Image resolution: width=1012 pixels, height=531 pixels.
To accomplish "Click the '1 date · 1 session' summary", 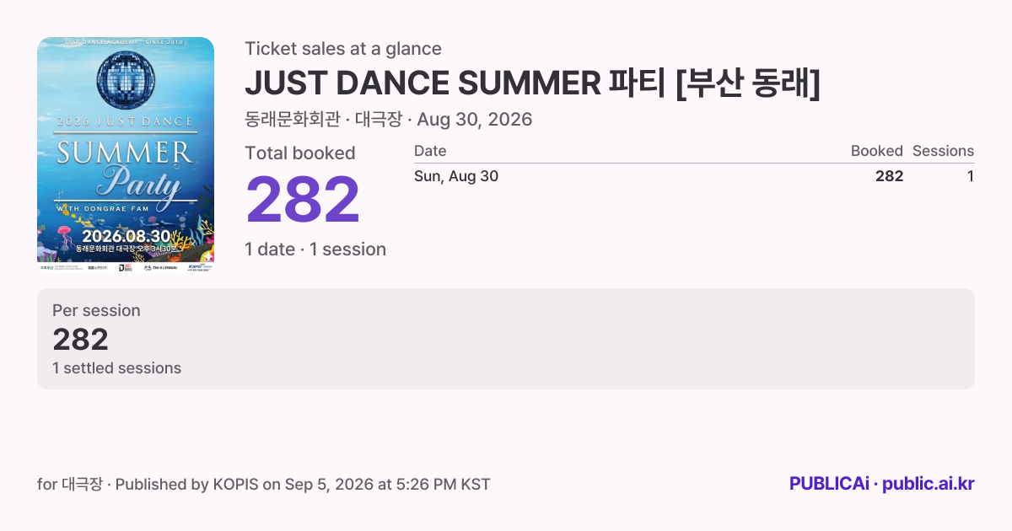I will tap(315, 249).
